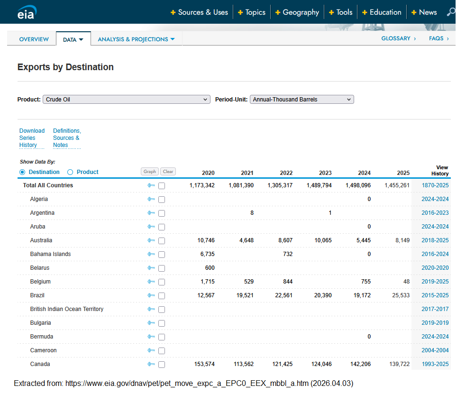
Task: Open Download Series History link
Action: click(x=32, y=138)
